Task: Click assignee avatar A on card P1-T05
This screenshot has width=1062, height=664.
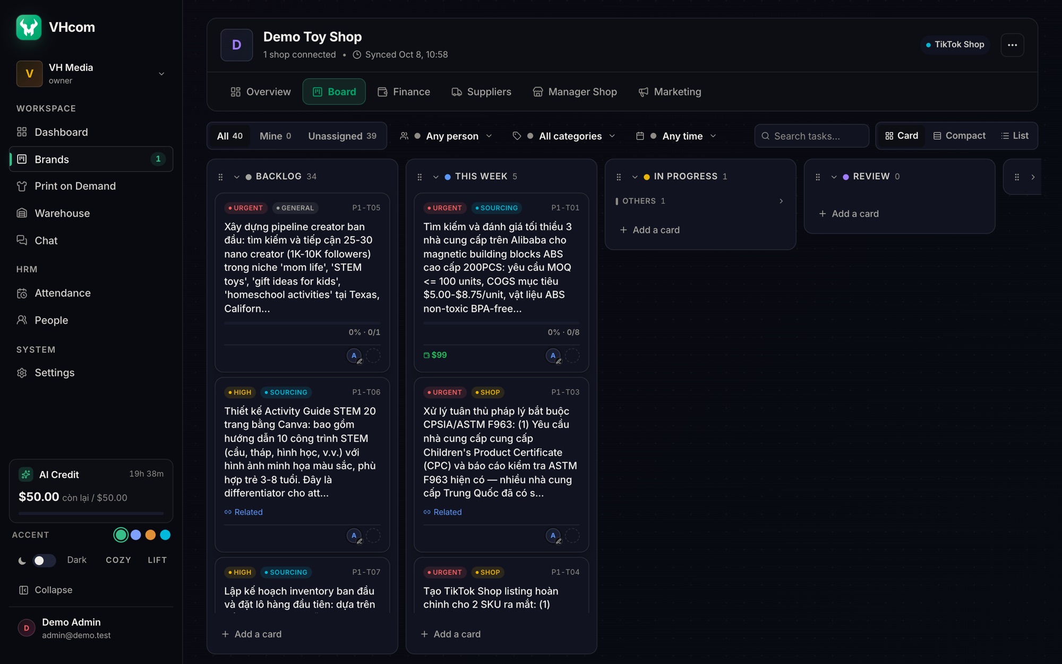Action: [x=354, y=356]
